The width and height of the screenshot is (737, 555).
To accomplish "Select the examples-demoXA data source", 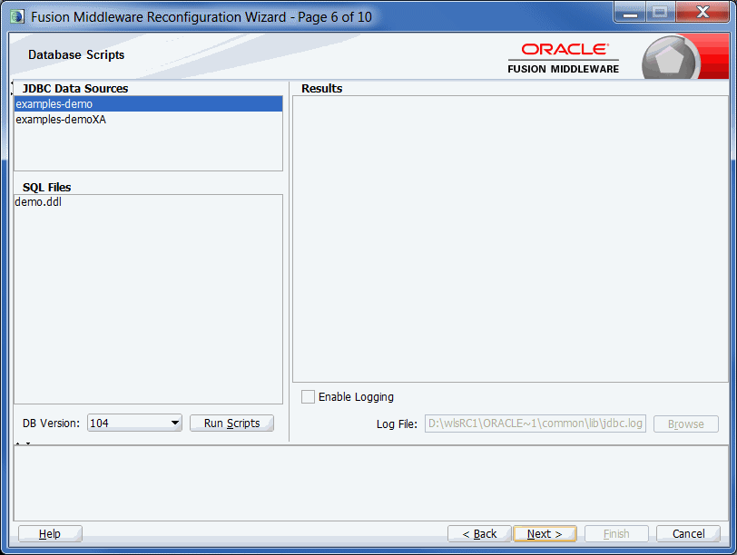I will click(148, 120).
